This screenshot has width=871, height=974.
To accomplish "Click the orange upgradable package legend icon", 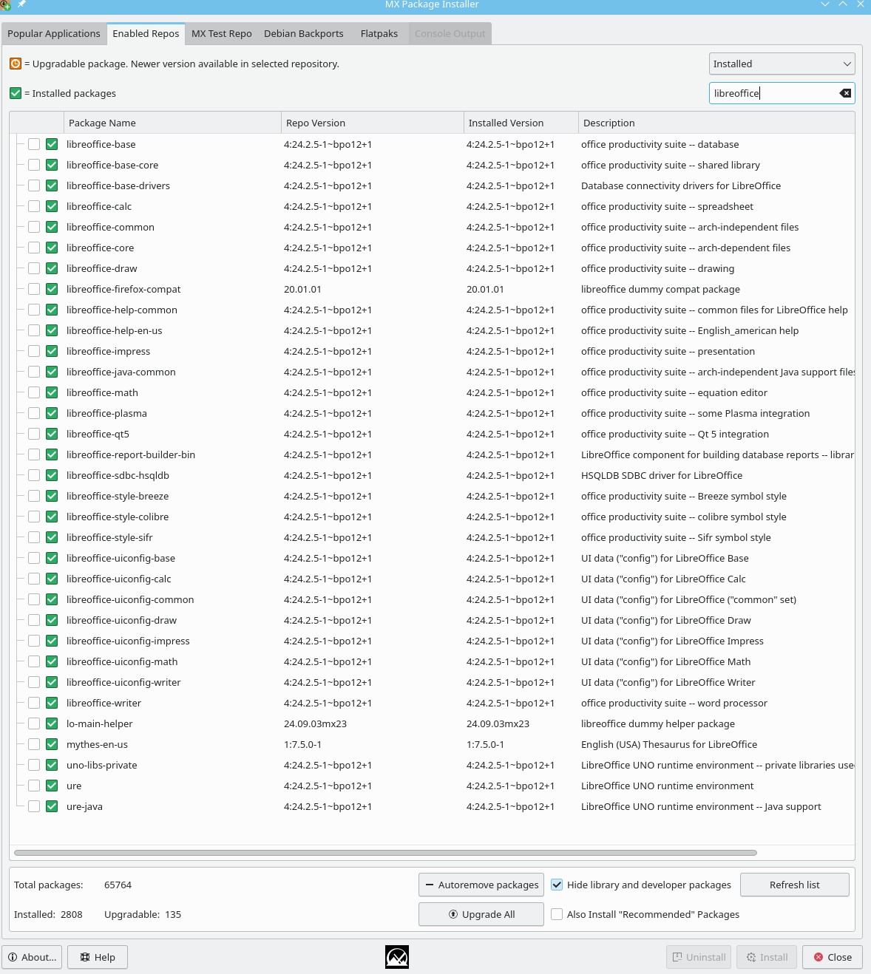I will 16,64.
